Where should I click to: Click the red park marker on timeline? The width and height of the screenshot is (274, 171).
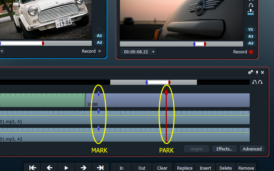166,92
